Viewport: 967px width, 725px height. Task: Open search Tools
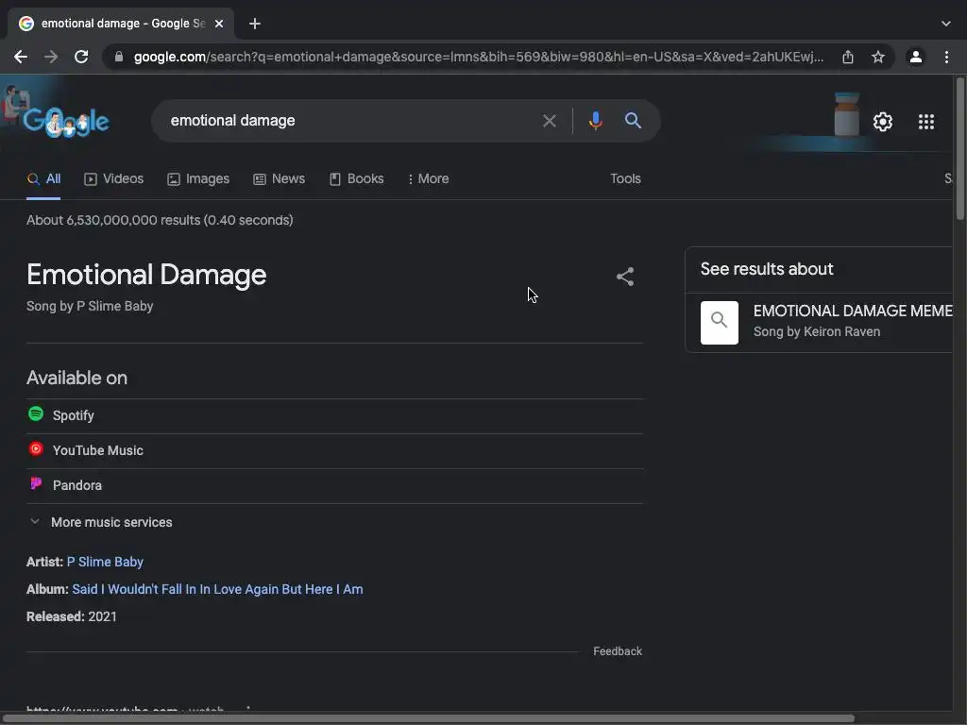pyautogui.click(x=625, y=178)
